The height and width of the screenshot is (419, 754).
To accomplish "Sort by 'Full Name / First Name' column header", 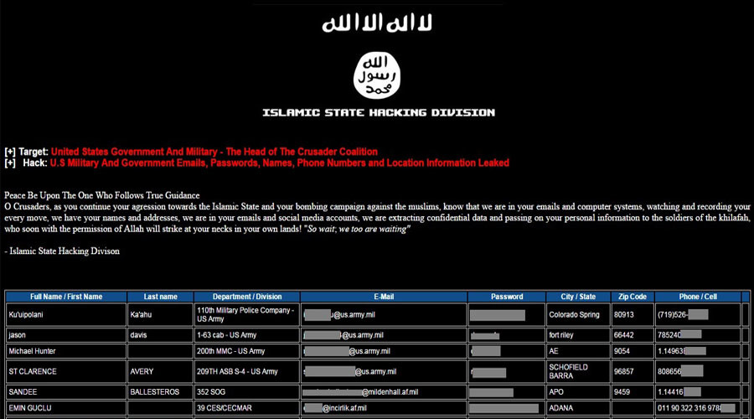I will click(66, 297).
